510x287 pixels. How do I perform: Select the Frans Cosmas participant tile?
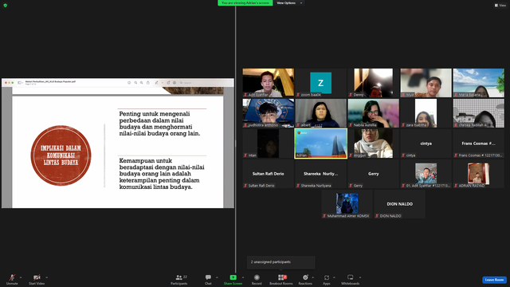[478, 143]
